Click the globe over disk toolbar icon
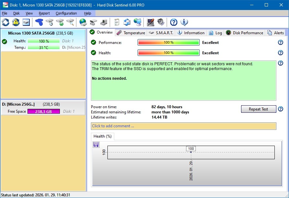 pyautogui.click(x=83, y=22)
